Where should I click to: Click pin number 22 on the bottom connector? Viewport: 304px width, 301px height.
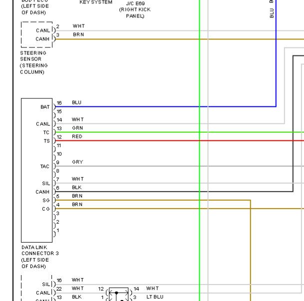pos(59,289)
